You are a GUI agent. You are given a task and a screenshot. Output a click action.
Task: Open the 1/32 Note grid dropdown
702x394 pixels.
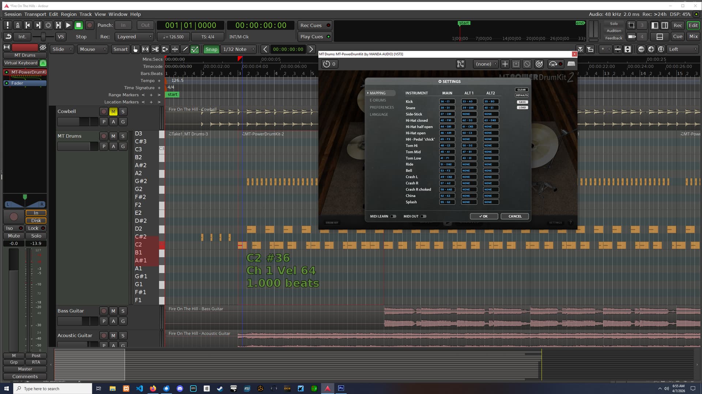tap(239, 49)
